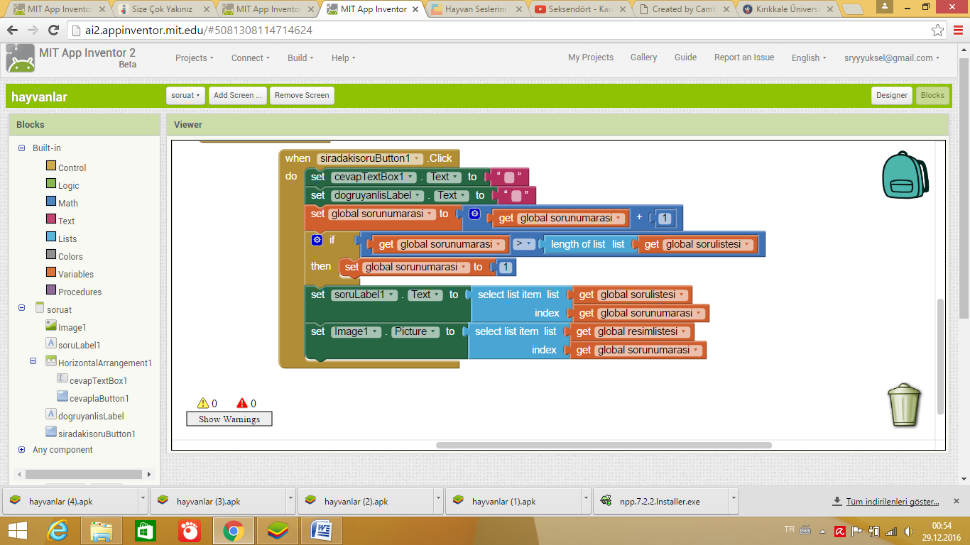This screenshot has height=545, width=970.
Task: Open the soruat screen selector dropdown
Action: [186, 95]
